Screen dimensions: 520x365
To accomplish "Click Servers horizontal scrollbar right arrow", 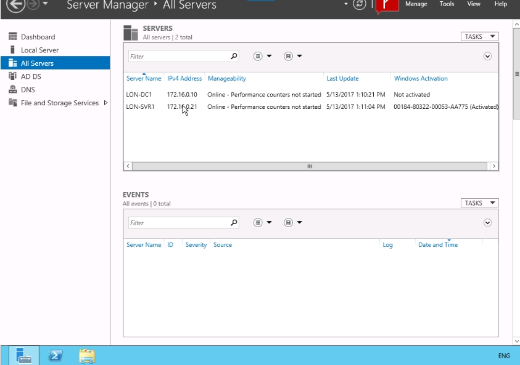I will [x=494, y=166].
